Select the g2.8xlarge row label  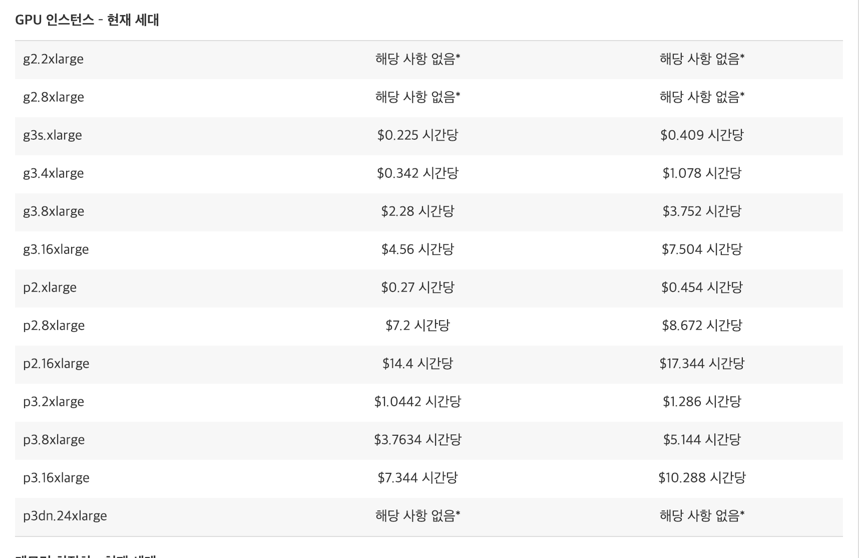[x=54, y=97]
